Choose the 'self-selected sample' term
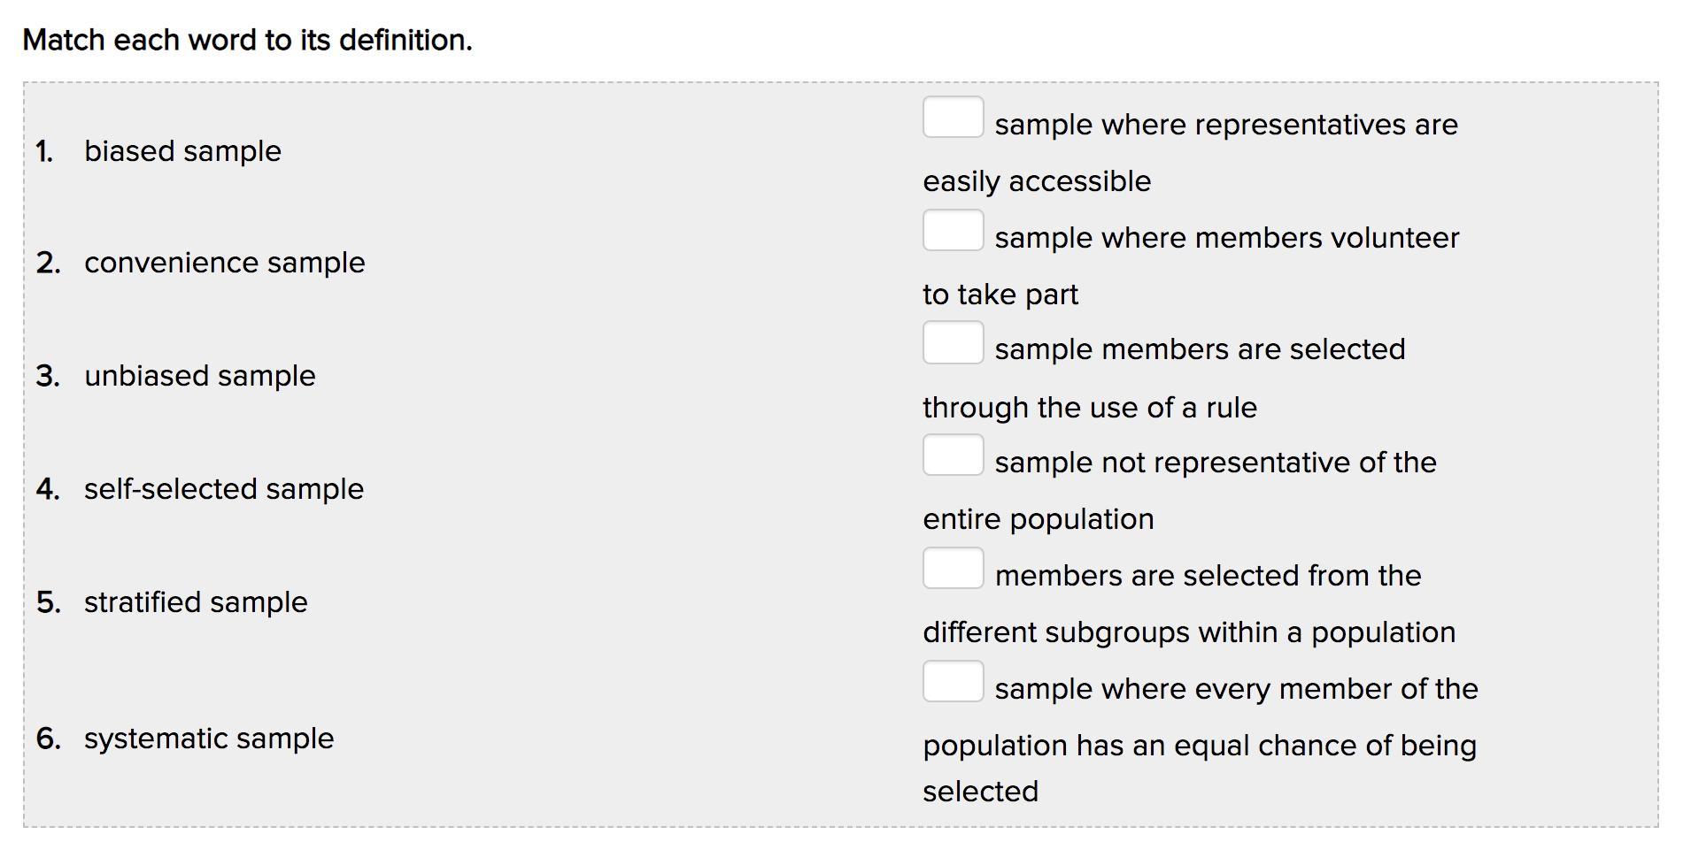This screenshot has height=865, width=1691. 223,489
